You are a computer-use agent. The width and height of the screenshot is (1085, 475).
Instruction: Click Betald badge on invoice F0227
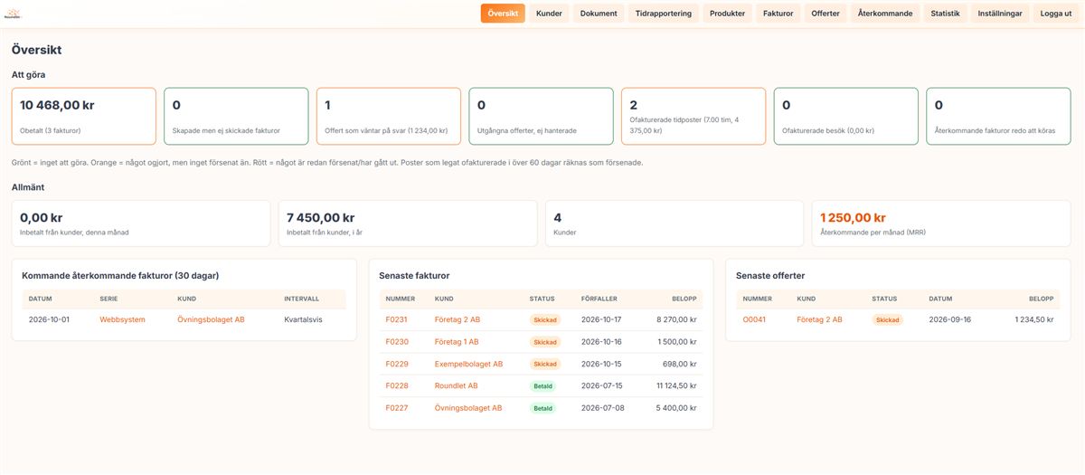coord(542,408)
